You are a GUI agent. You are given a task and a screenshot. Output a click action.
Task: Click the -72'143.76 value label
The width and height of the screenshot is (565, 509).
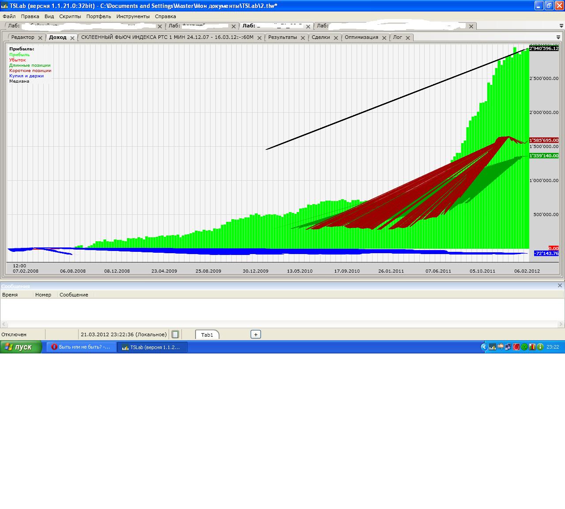[546, 253]
